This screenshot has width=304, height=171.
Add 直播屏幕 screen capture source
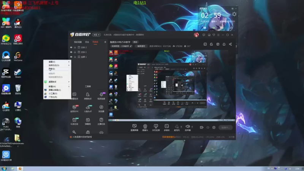[135, 128]
